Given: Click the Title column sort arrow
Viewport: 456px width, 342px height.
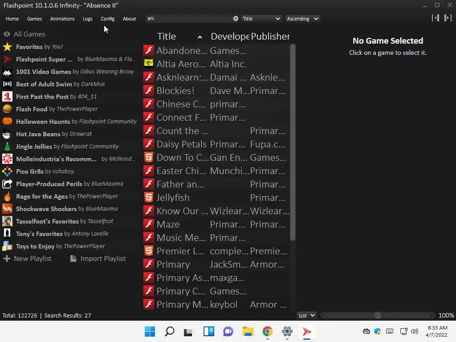Looking at the screenshot, I should (200, 37).
